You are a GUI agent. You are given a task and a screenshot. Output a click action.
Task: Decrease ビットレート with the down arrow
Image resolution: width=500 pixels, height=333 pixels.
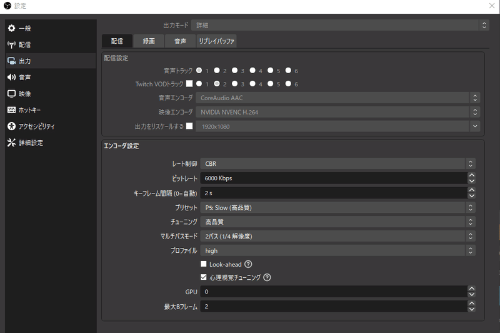(x=472, y=181)
